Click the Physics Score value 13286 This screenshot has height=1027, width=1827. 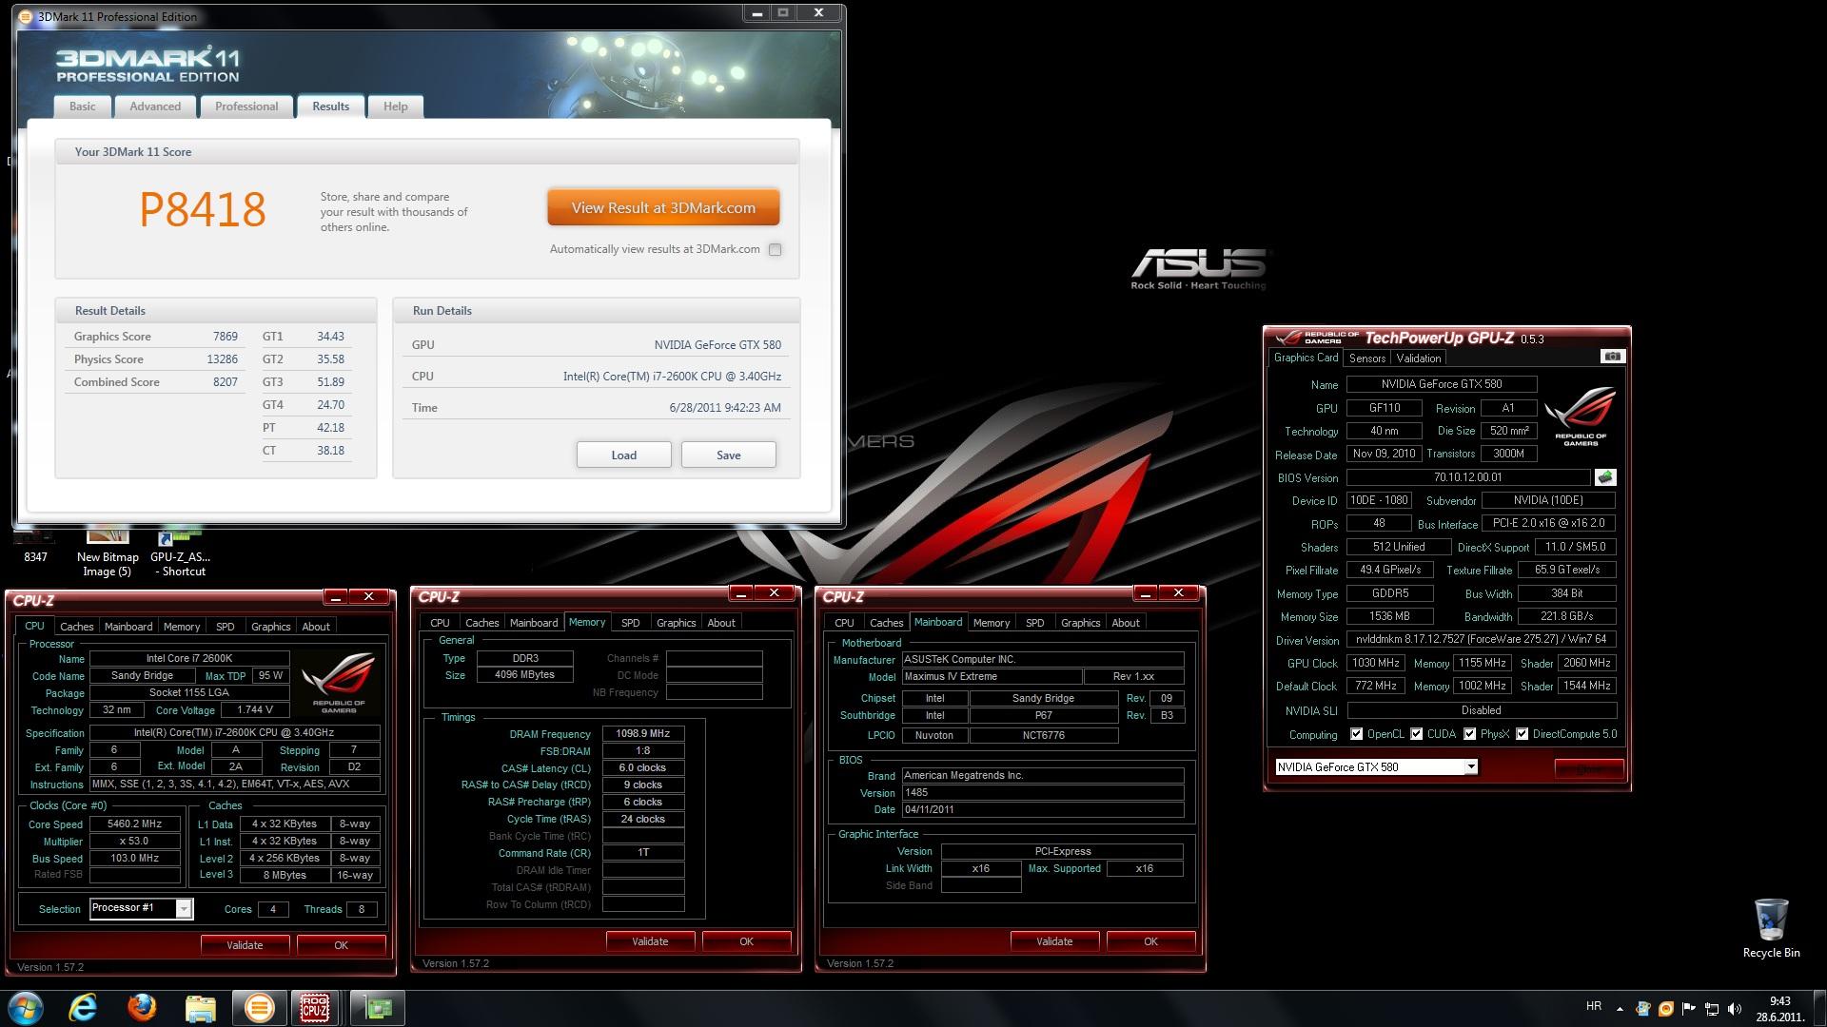click(222, 359)
